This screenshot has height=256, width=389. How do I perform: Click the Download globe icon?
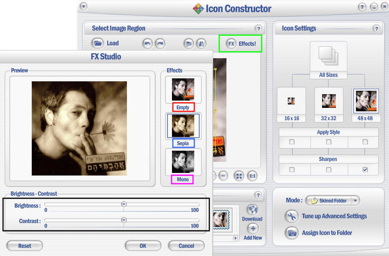click(x=252, y=210)
